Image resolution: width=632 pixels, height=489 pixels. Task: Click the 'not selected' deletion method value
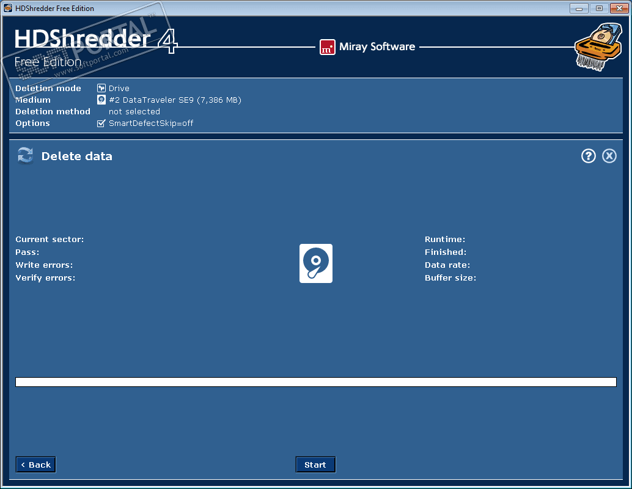(134, 112)
